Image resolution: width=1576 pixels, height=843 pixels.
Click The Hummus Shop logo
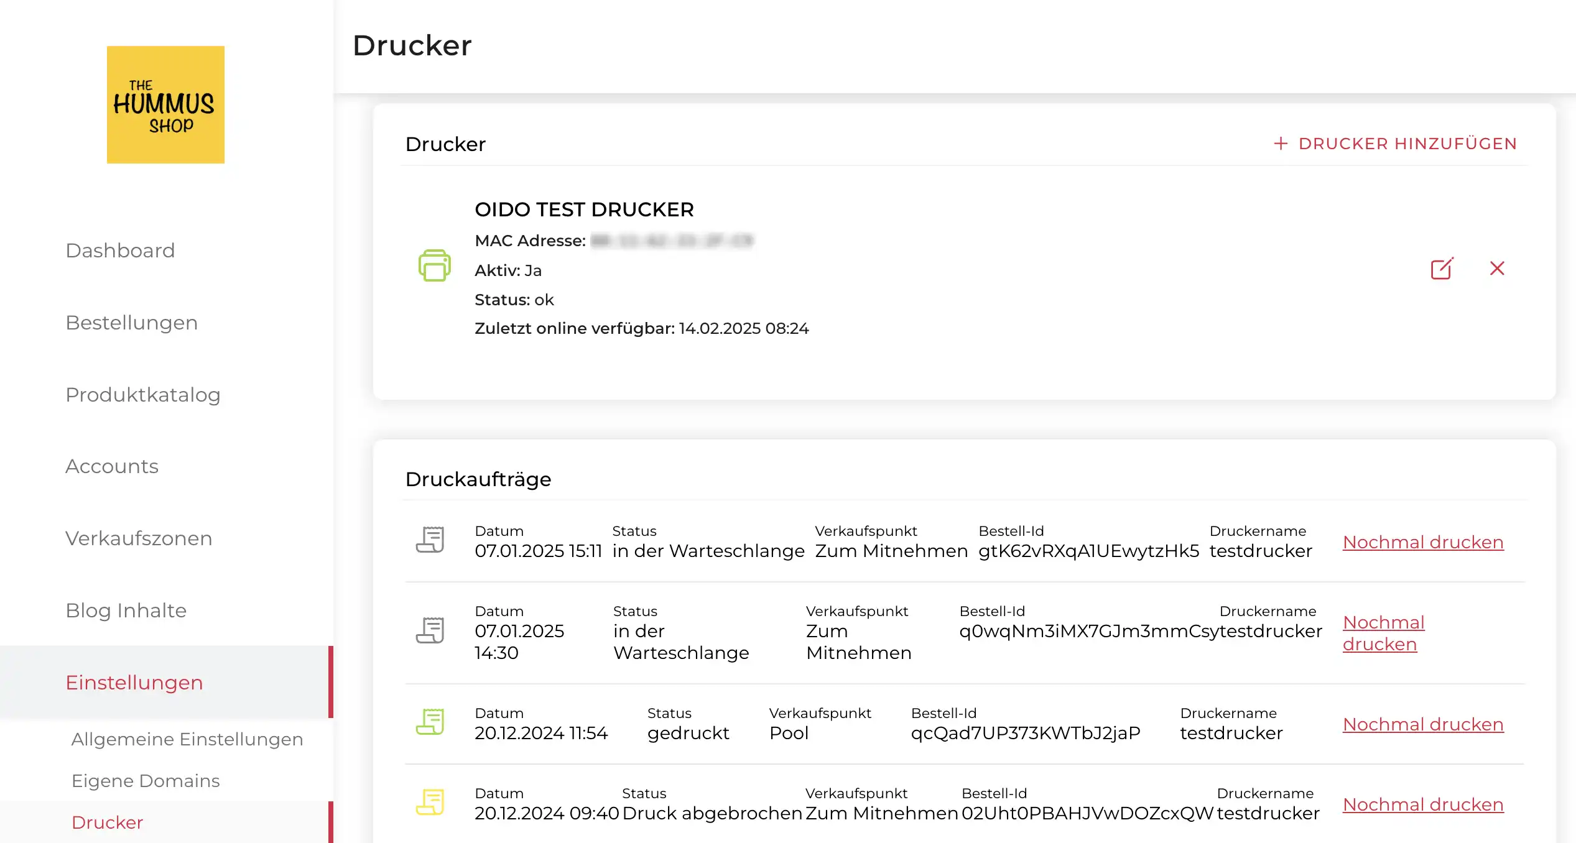pyautogui.click(x=165, y=104)
